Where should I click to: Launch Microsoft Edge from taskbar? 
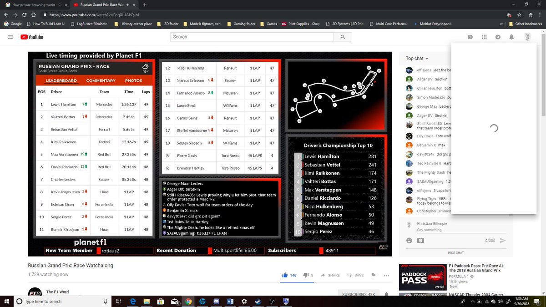(x=132, y=301)
